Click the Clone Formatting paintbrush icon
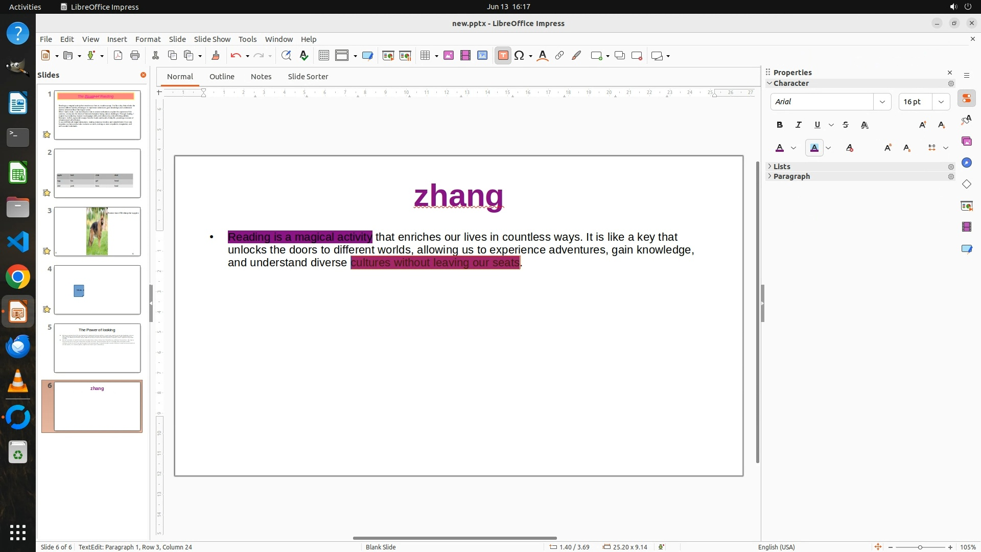Viewport: 981px width, 552px height. point(215,56)
